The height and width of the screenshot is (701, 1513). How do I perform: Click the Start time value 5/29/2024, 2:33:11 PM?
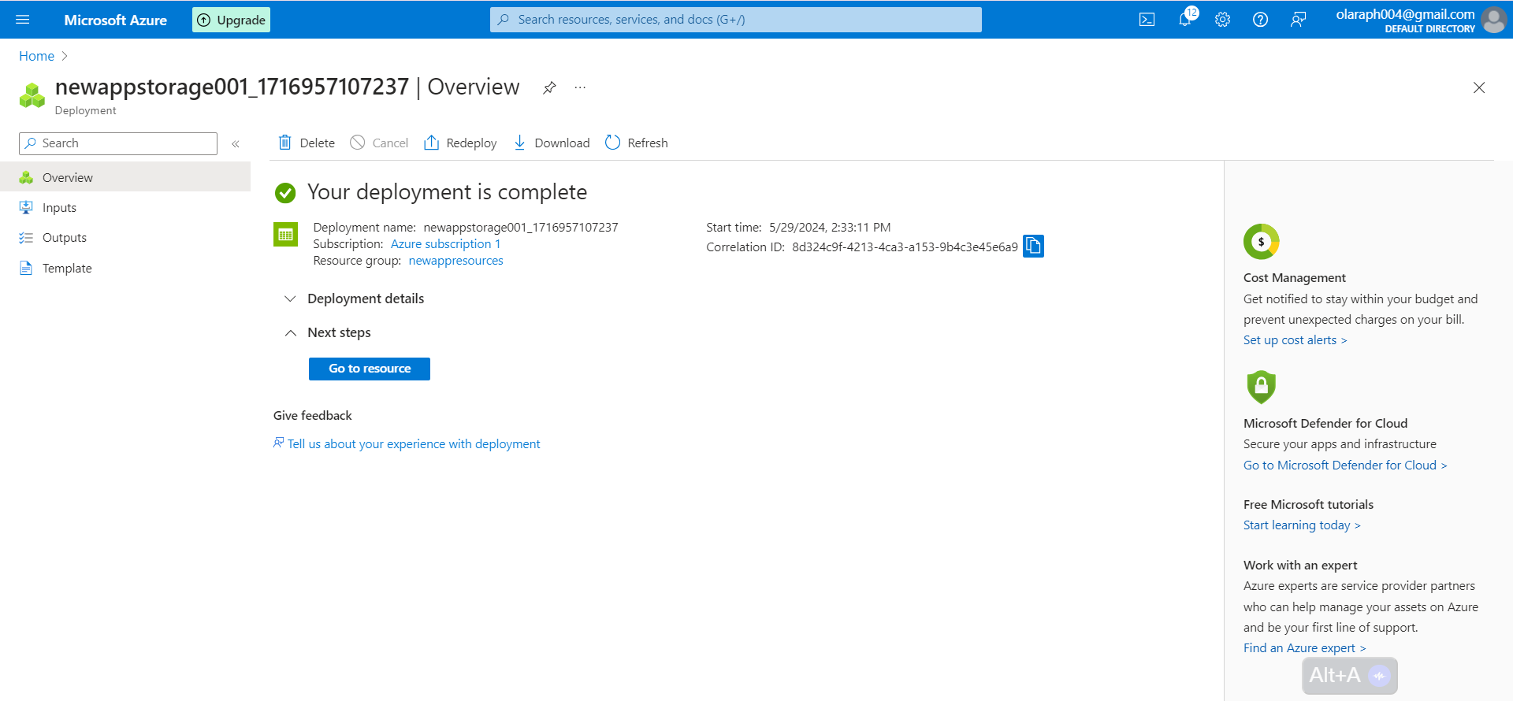(830, 228)
